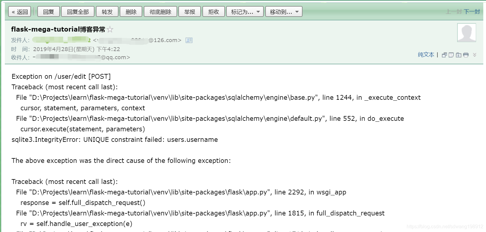Image resolution: width=486 pixels, height=232 pixels.
Task: Forward the email with 转发
Action: (x=107, y=12)
